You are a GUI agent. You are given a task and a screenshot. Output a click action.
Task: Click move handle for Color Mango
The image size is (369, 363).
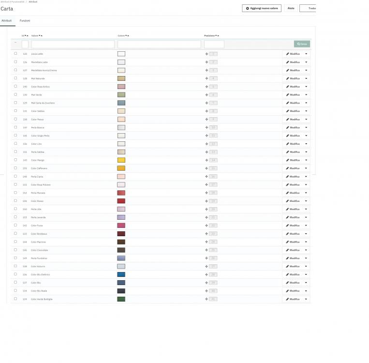[207, 160]
